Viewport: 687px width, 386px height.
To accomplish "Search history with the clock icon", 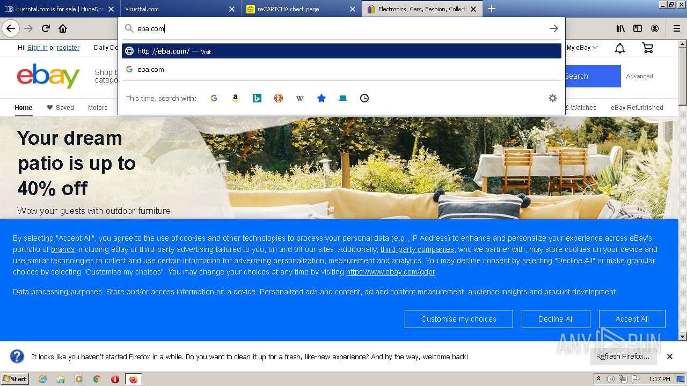I will click(364, 98).
